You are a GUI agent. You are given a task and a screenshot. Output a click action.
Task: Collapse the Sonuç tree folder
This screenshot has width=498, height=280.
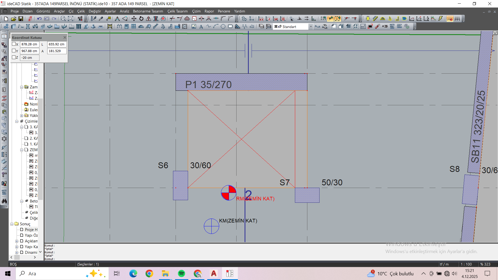click(12, 224)
